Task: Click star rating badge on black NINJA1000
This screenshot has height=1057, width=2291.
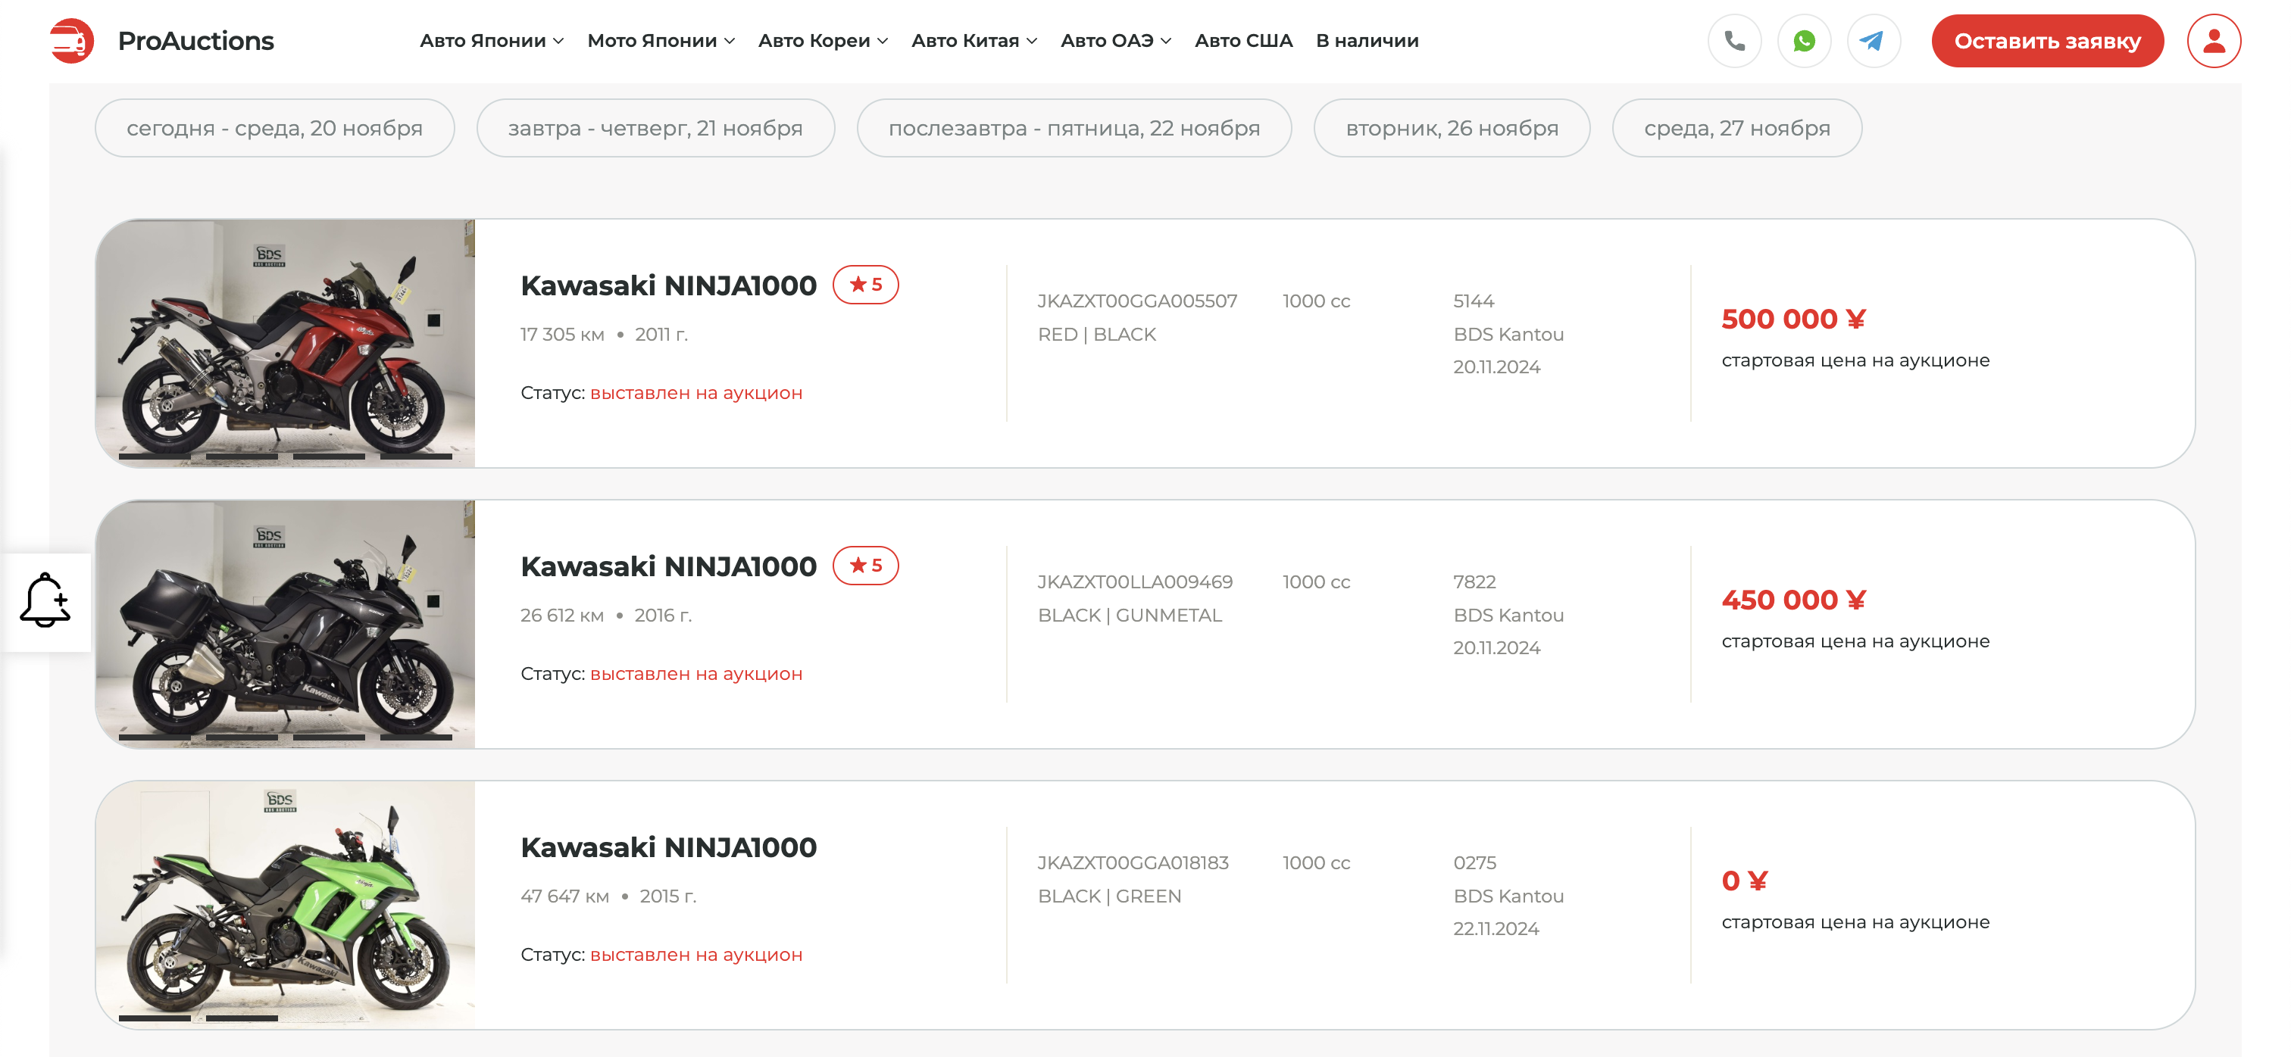Action: (865, 566)
